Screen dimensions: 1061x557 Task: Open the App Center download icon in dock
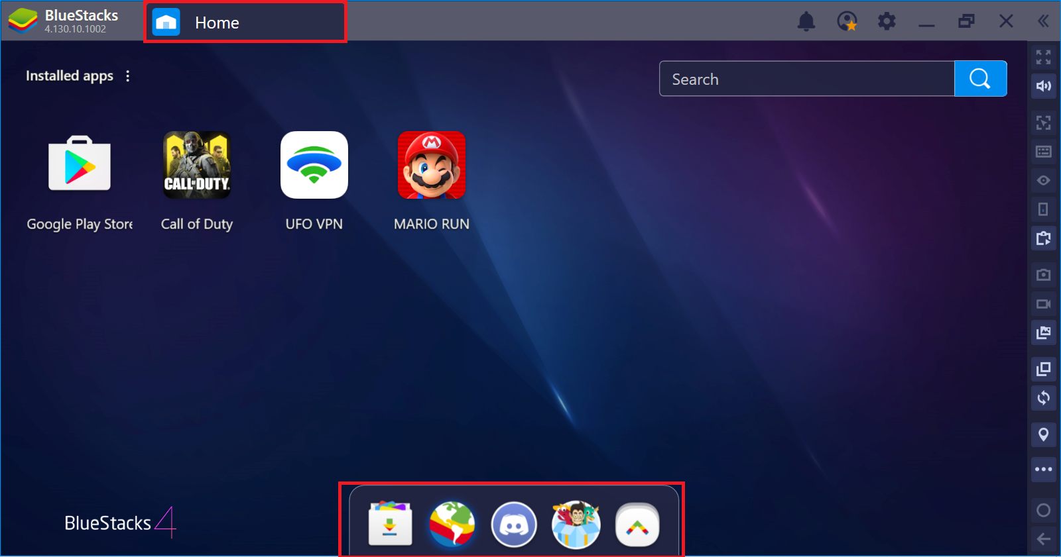coord(390,524)
